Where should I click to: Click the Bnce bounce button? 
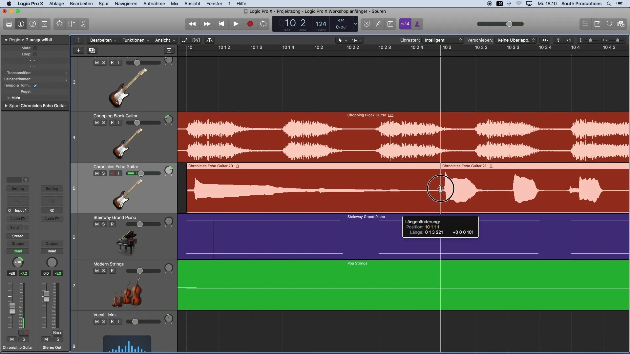pos(57,332)
